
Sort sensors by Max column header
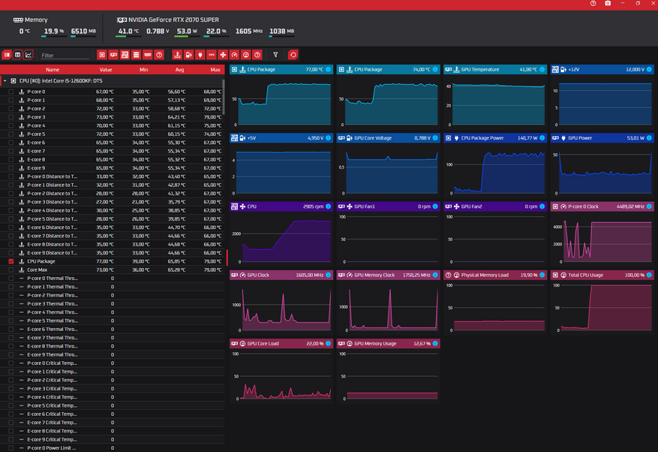(x=215, y=69)
